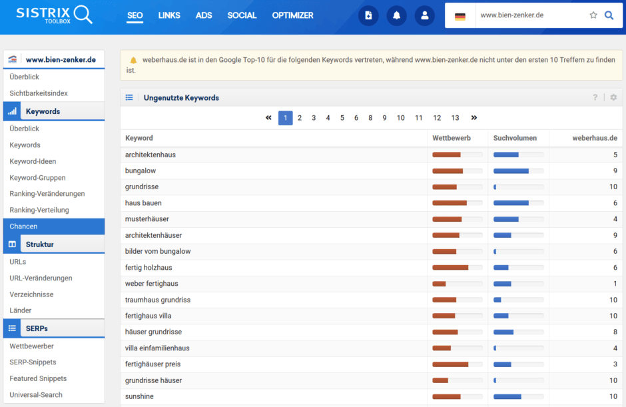
Task: Sort by Suchvolumen column header
Action: [515, 138]
